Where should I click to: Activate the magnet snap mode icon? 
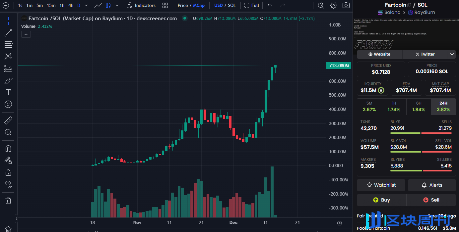8,149
